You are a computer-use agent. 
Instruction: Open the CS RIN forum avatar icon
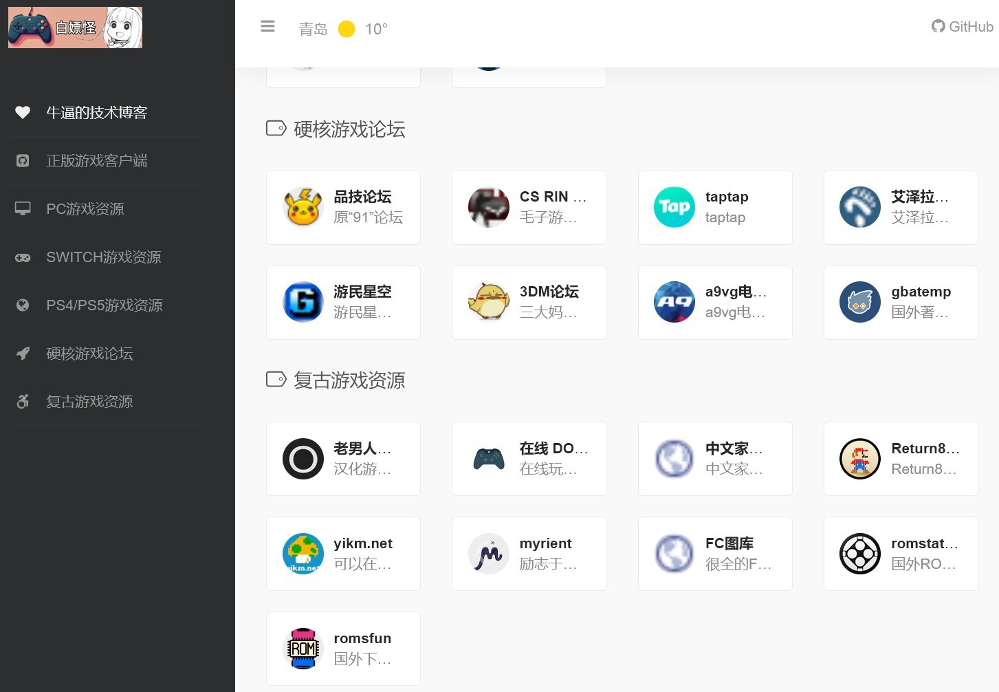pyautogui.click(x=489, y=207)
